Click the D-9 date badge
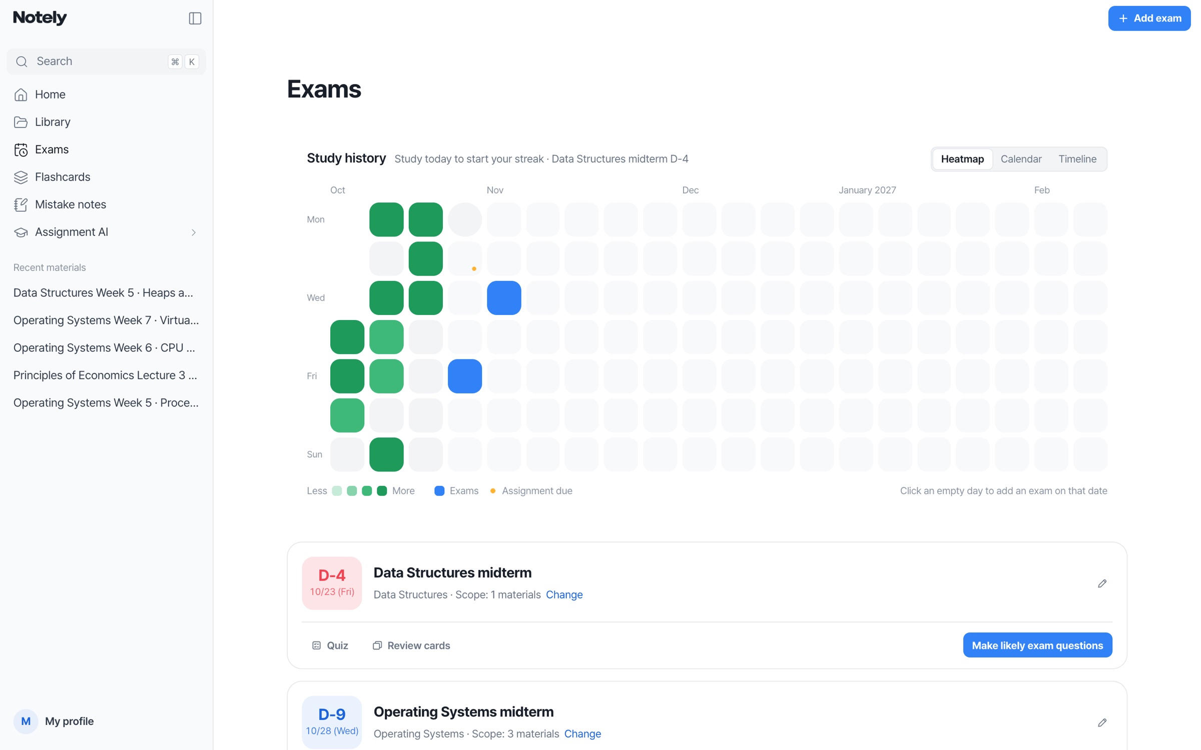 click(332, 722)
